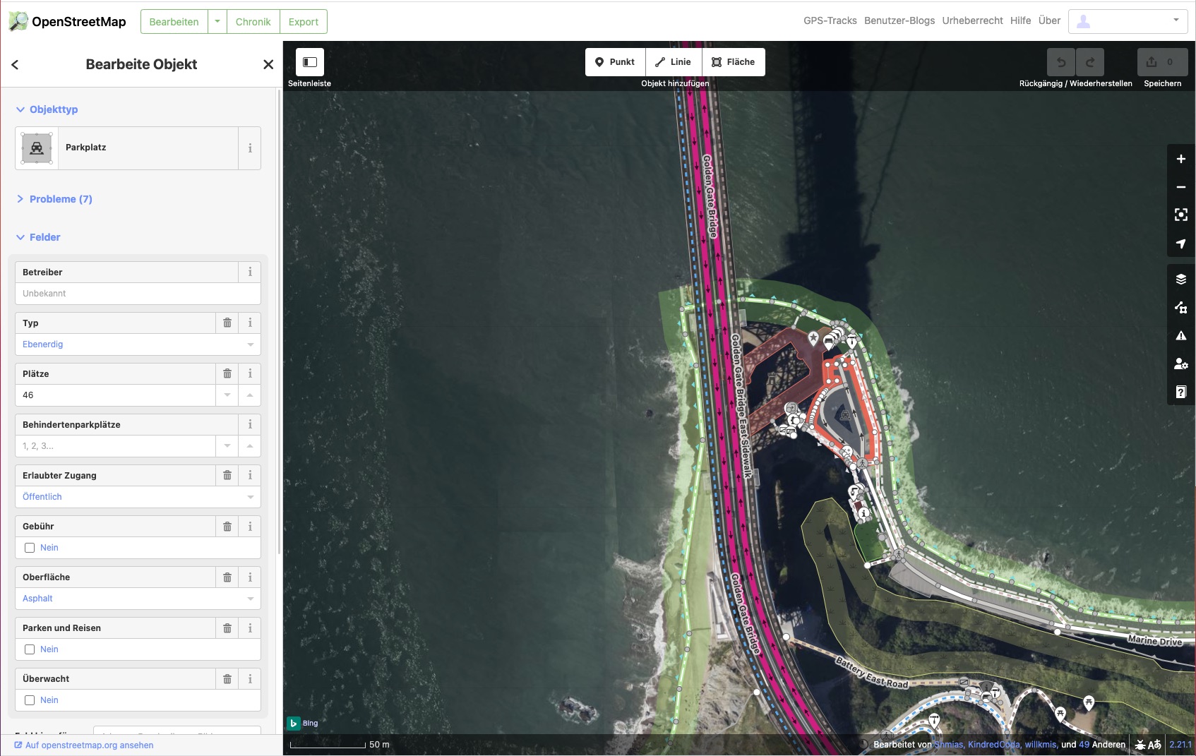Open the Über menu item

coord(1049,20)
